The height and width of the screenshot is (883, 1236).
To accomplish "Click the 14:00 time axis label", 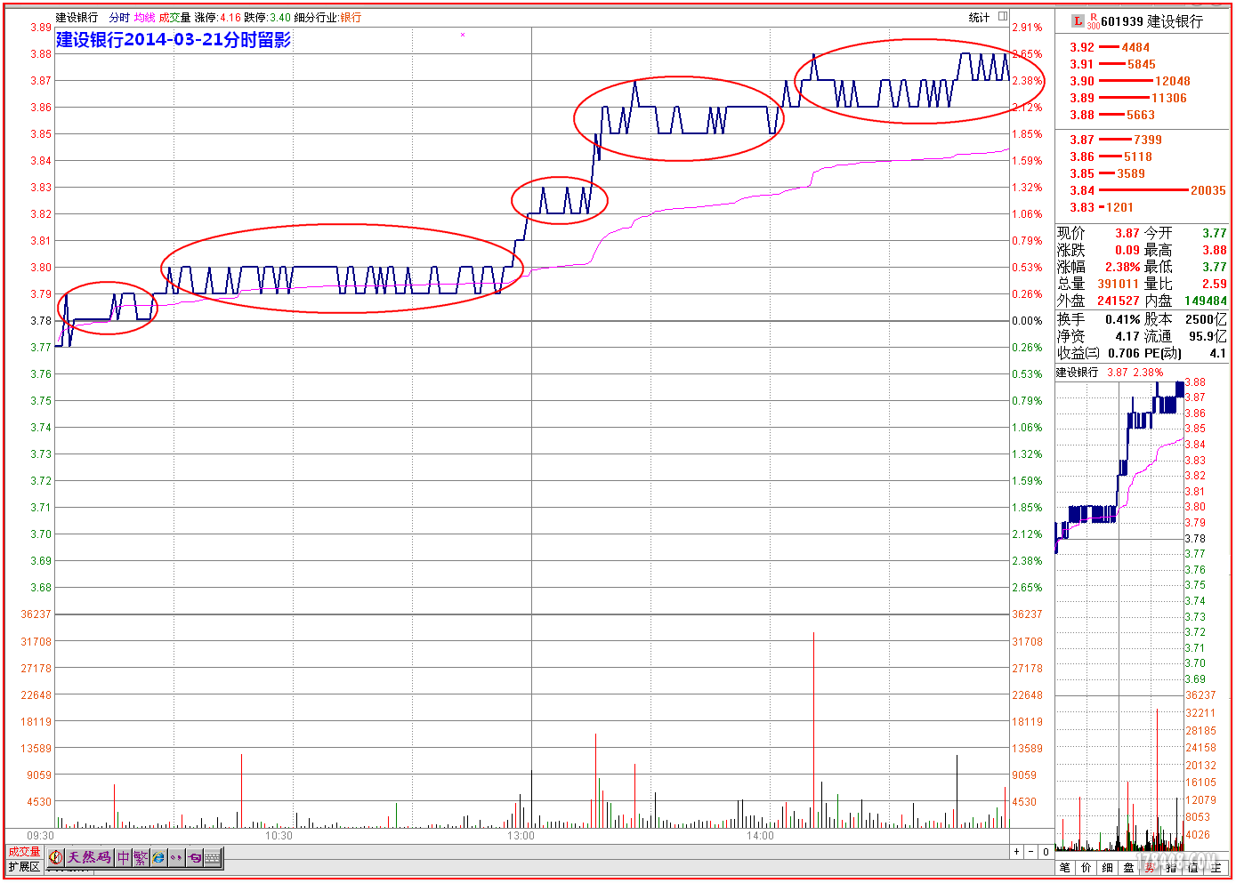I will 760,836.
